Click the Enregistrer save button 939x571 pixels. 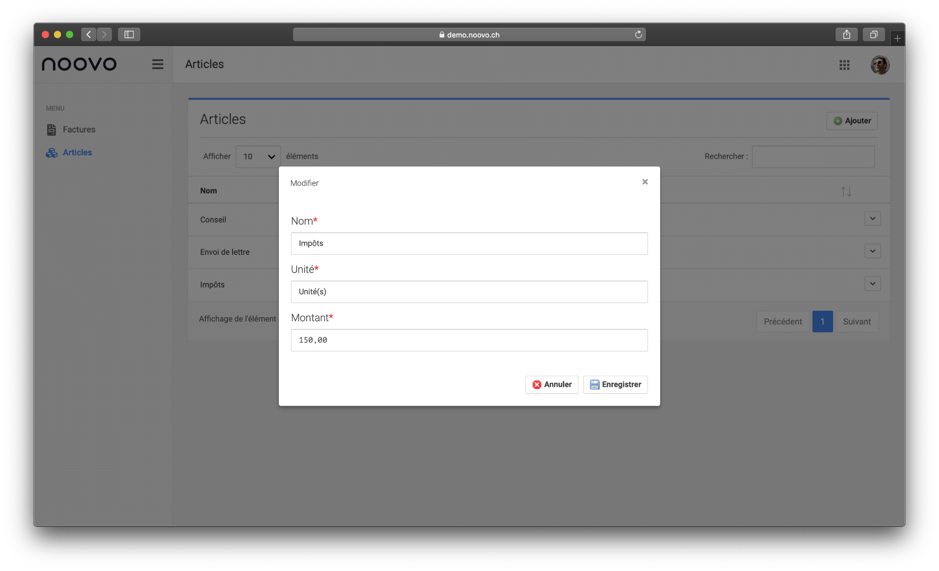[x=615, y=385]
